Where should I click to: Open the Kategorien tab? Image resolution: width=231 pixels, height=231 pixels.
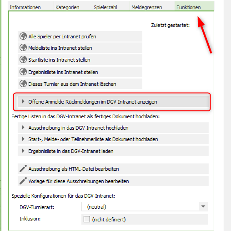(67, 7)
